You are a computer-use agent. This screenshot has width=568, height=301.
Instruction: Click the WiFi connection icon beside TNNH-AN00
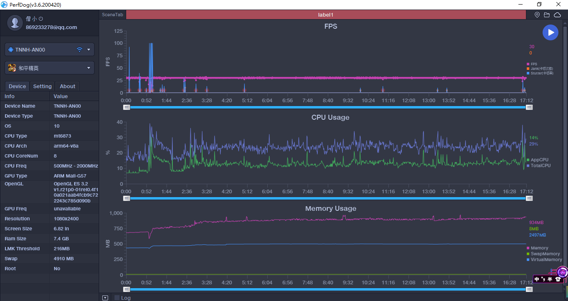(x=80, y=49)
